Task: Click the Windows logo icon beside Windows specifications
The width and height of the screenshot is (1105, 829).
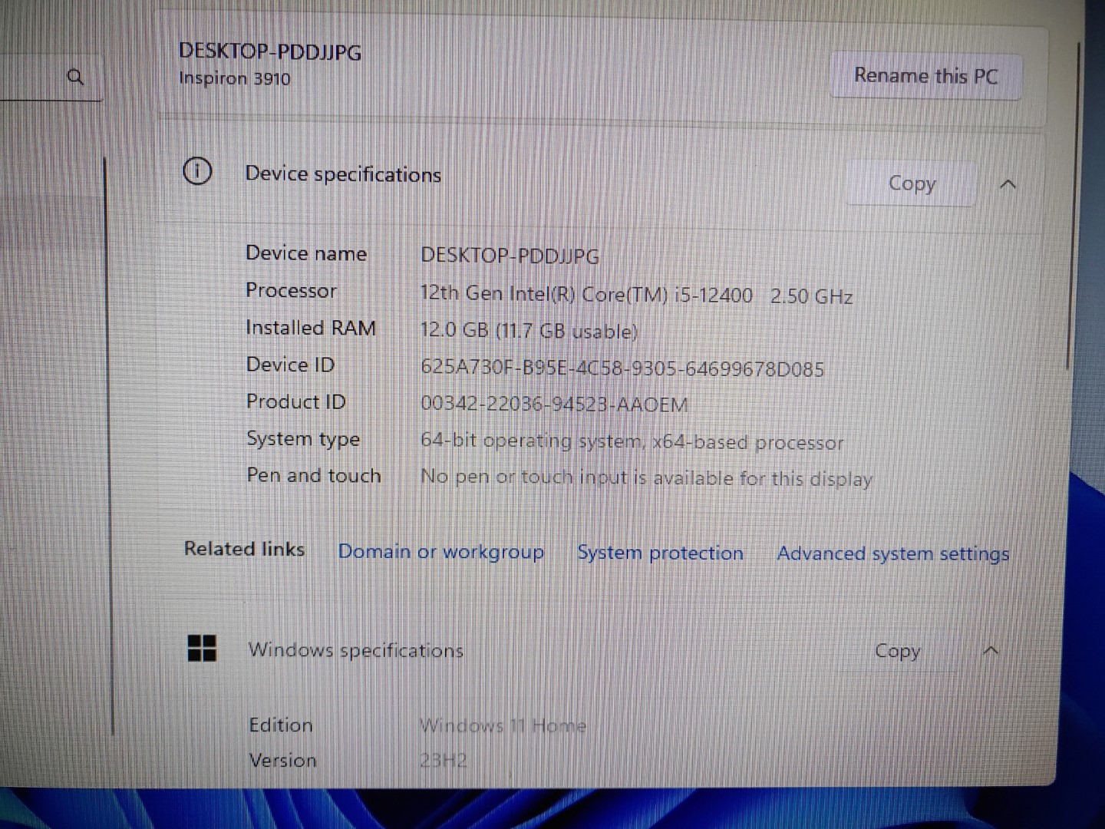Action: coord(202,648)
